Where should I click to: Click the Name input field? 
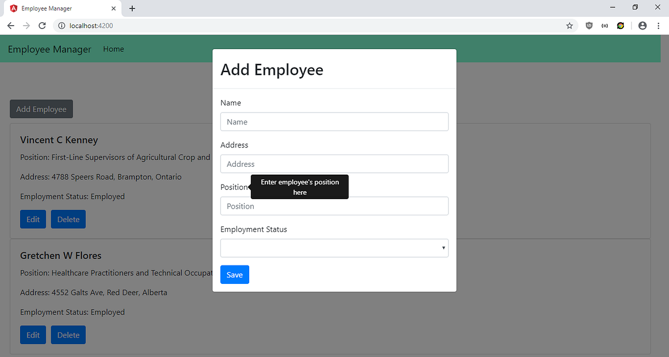click(x=334, y=122)
